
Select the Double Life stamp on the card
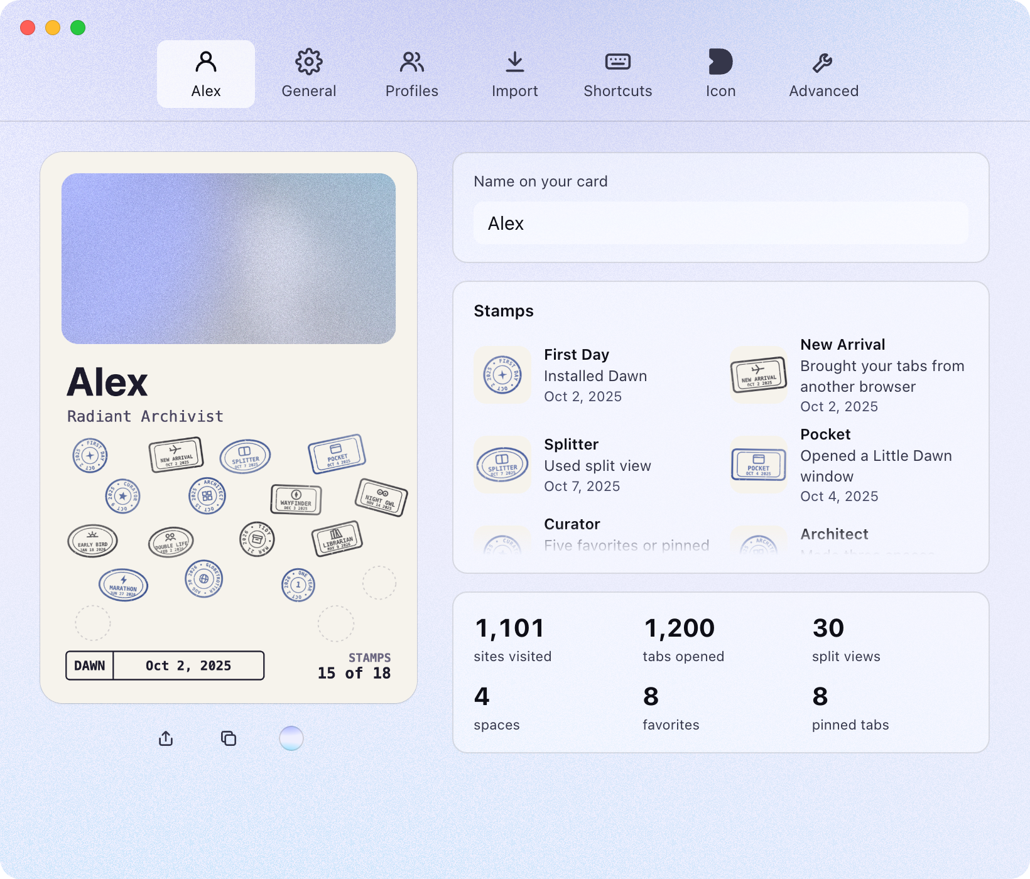tap(171, 542)
